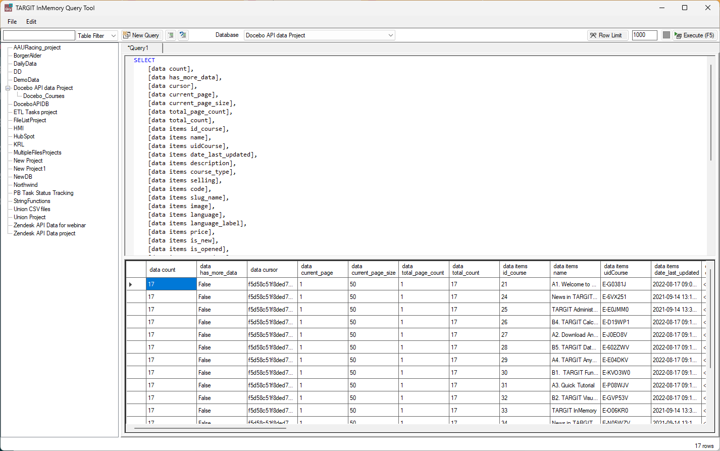Click the cell reading TARGIT InMemory
The image size is (720, 451).
click(575, 411)
